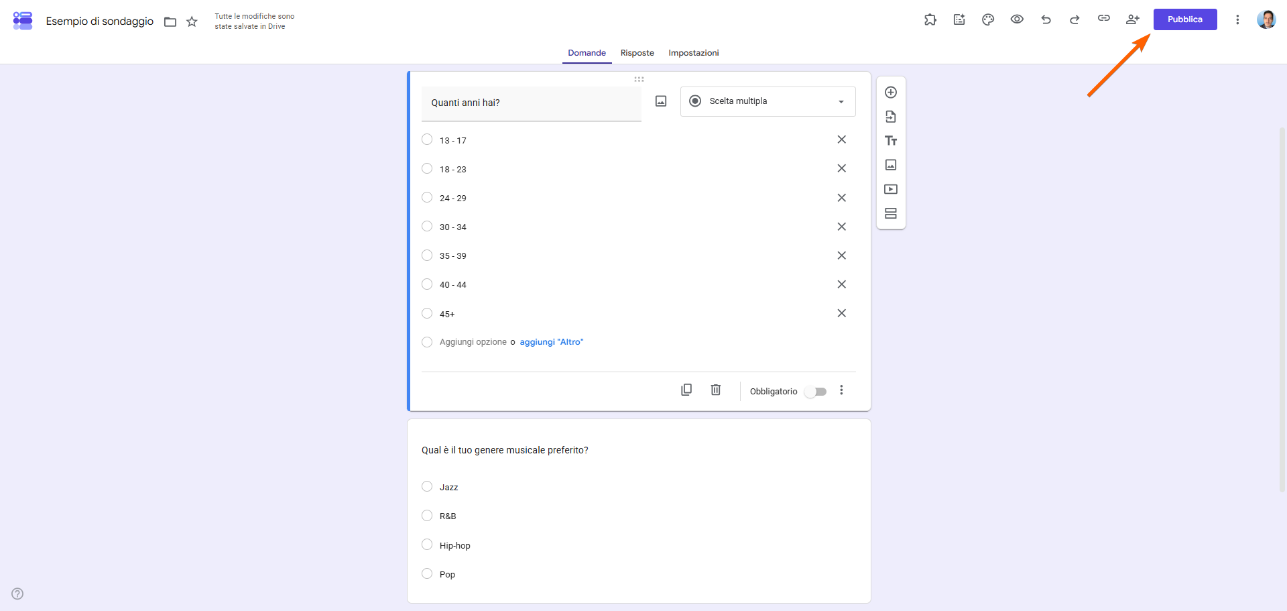Add question plus icon in side toolbar
This screenshot has width=1287, height=611.
891,93
